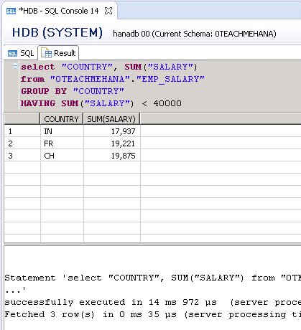Click the SQL icon on the console tab
This screenshot has width=301, height=330.
(x=11, y=11)
